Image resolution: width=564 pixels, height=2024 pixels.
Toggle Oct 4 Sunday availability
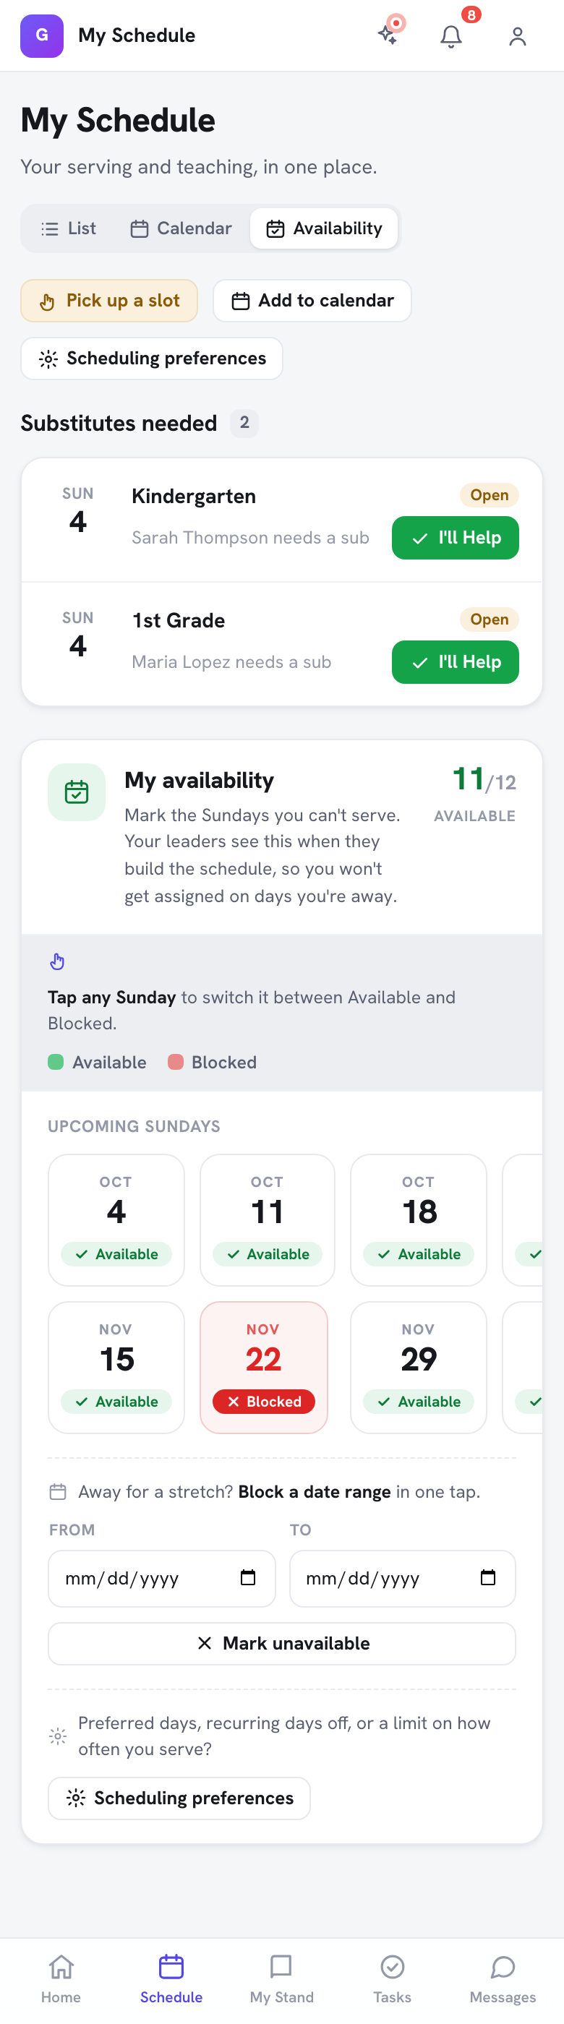point(116,1219)
